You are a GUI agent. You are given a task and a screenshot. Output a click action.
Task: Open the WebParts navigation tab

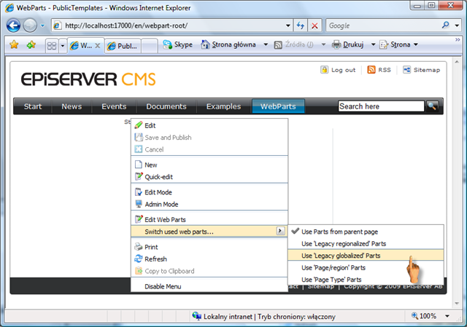277,106
